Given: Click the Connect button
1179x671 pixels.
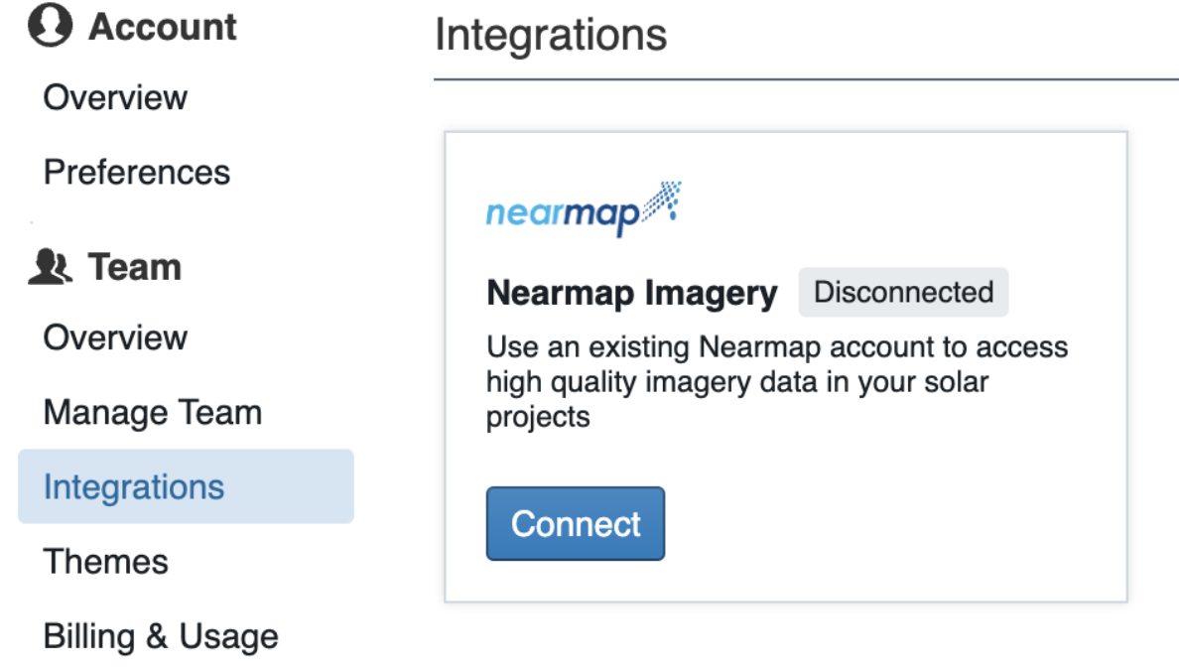Looking at the screenshot, I should [576, 523].
